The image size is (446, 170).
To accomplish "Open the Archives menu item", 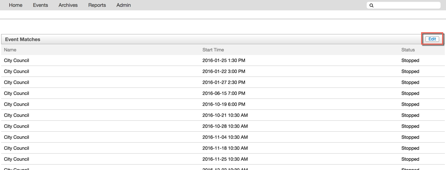I will click(68, 5).
